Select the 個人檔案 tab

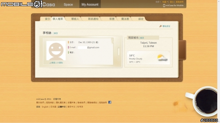pos(58,19)
